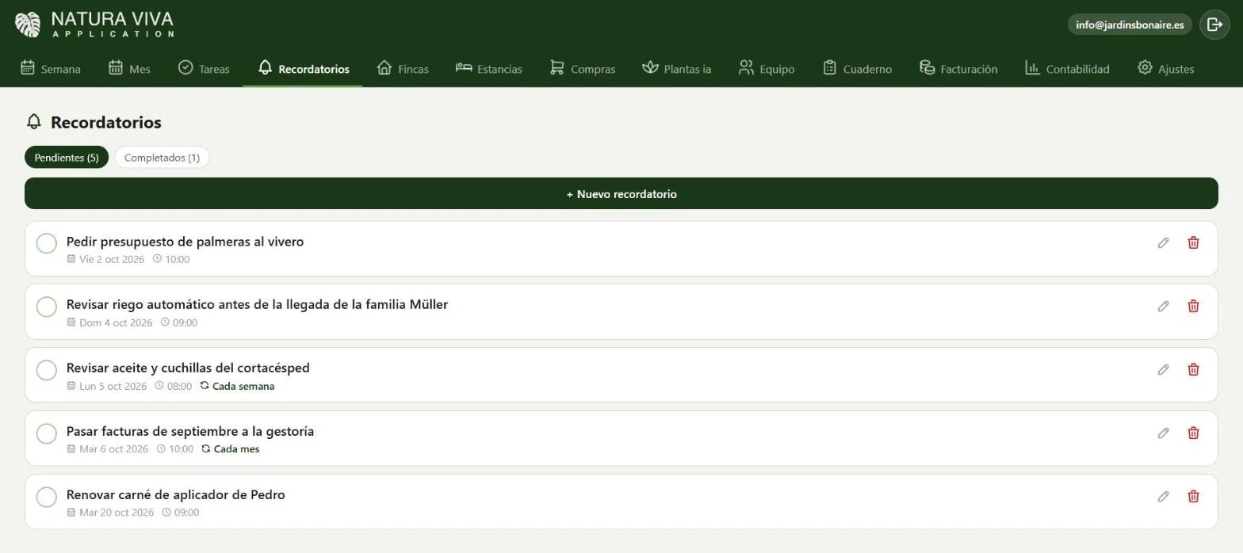Click calendar icon beside 'Mar 20 oct 2026'

pos(71,513)
